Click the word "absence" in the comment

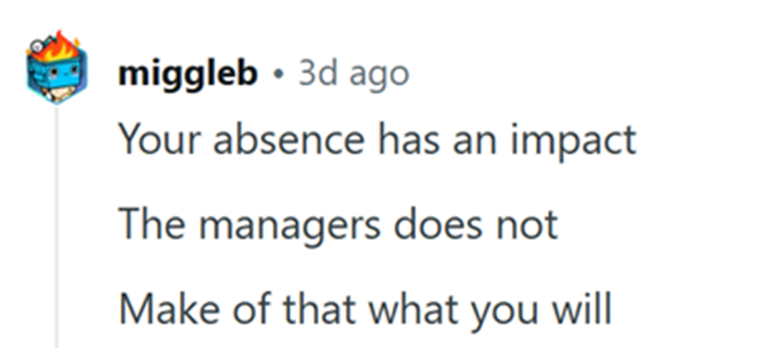tap(289, 140)
